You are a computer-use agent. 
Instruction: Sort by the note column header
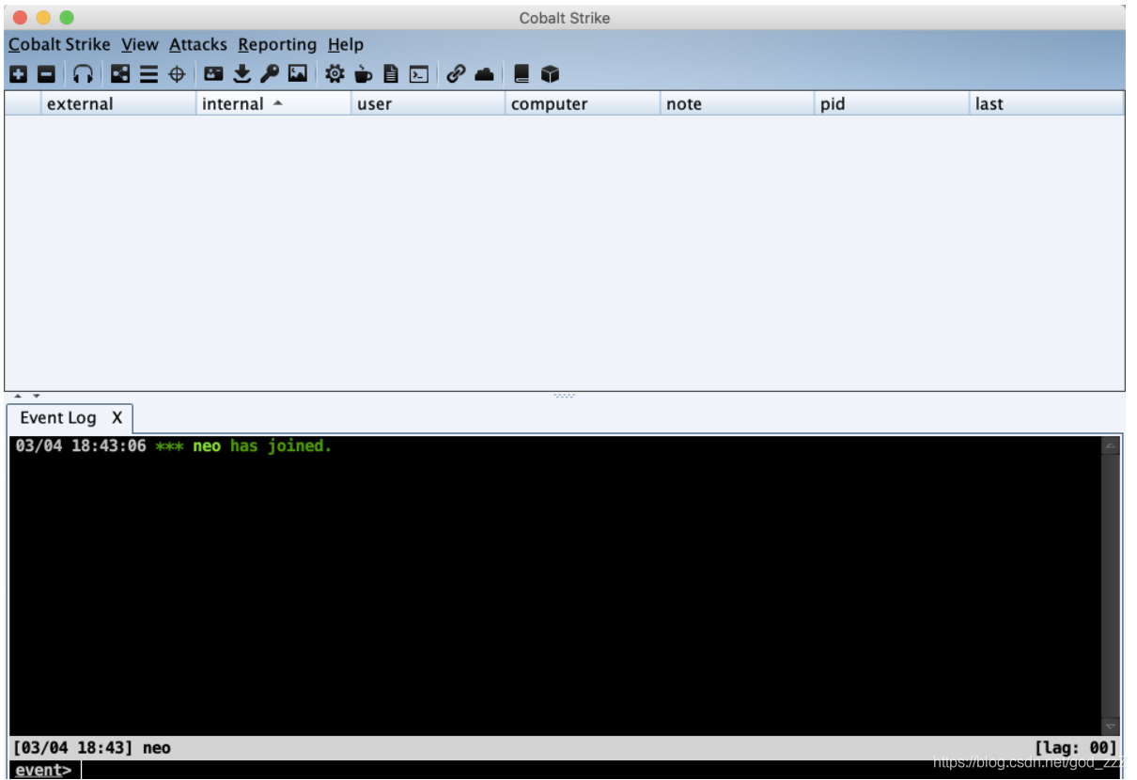738,104
